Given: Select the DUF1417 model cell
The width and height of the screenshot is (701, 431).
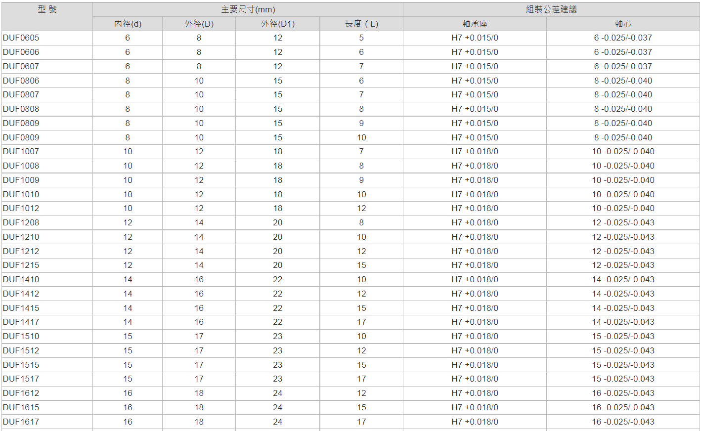Looking at the screenshot, I should point(21,322).
